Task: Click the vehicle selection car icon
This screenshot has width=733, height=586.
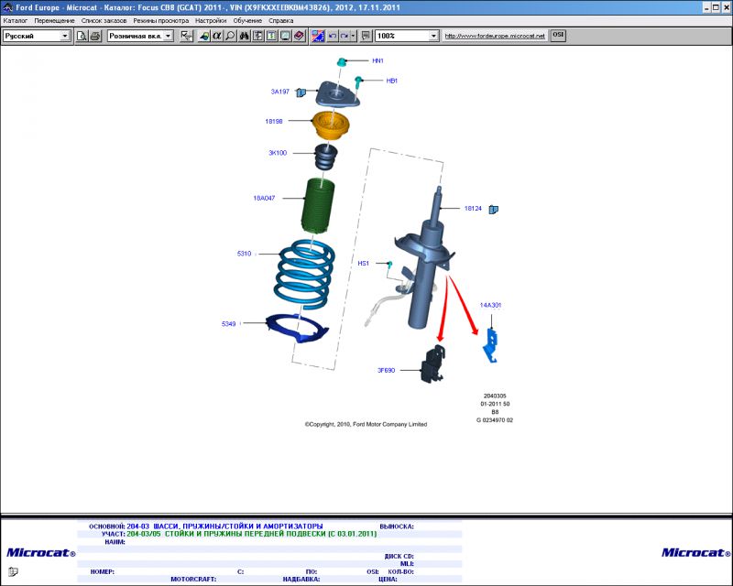Action: coord(203,36)
